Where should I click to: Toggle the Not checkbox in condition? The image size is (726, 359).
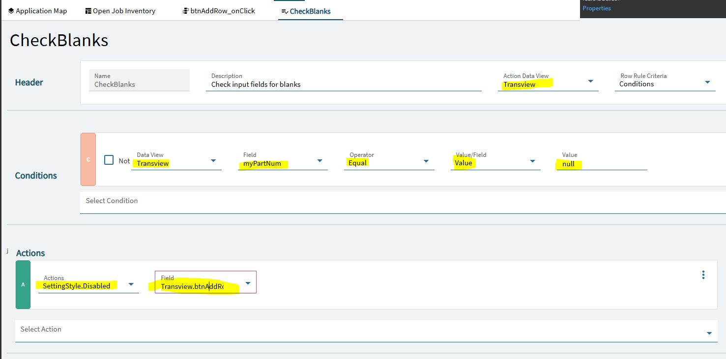tap(109, 160)
